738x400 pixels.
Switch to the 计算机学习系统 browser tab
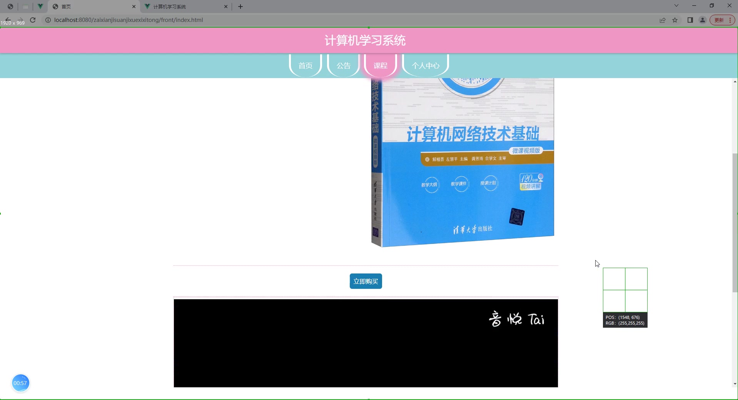(x=186, y=7)
